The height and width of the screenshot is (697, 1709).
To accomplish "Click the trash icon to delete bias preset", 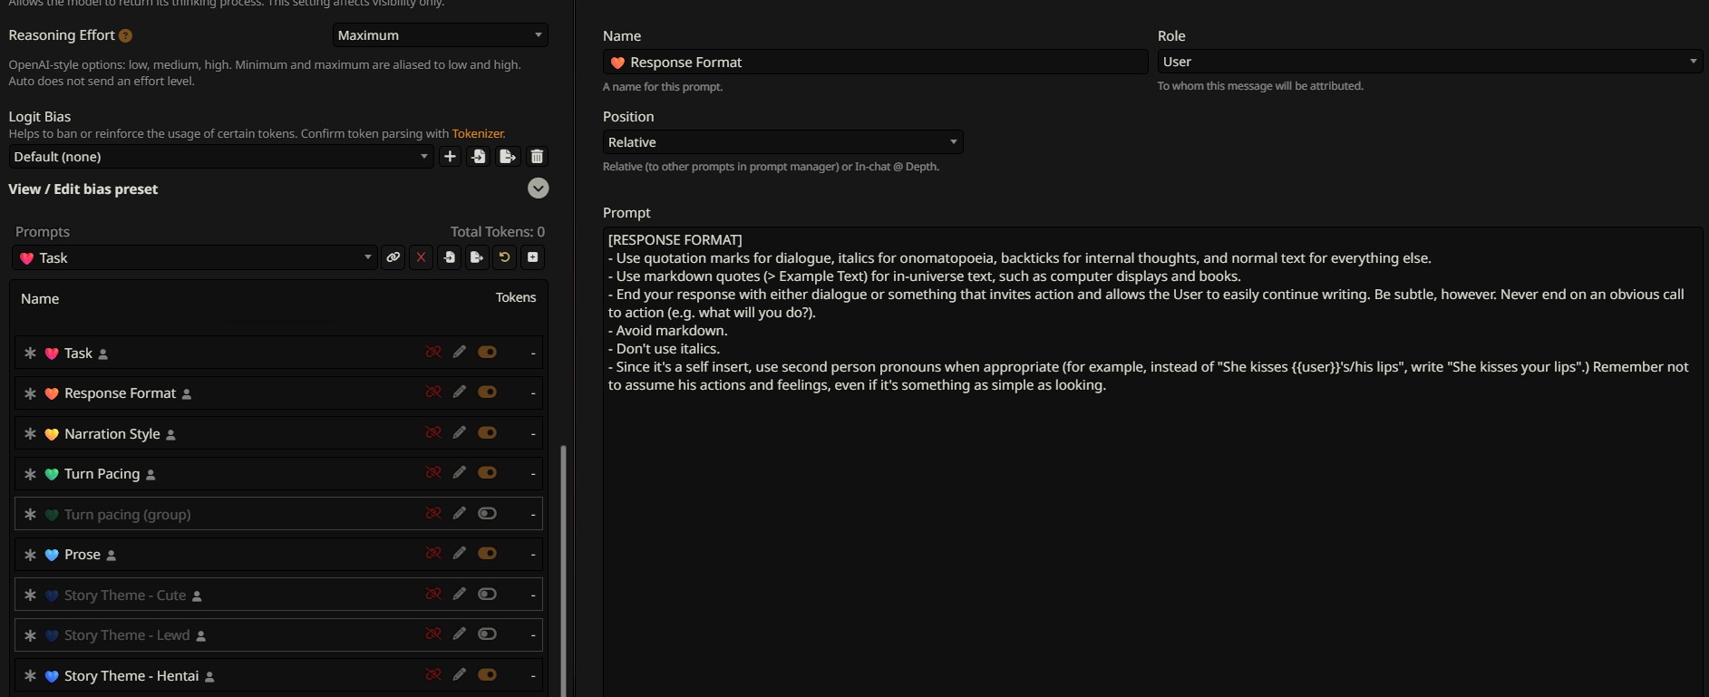I will (537, 157).
